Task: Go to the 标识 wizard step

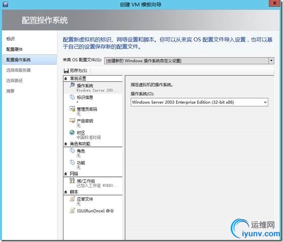Action: [10, 39]
